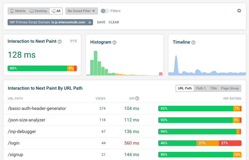
Task: Click the 560 ms INP value for /login
Action: [132, 143]
